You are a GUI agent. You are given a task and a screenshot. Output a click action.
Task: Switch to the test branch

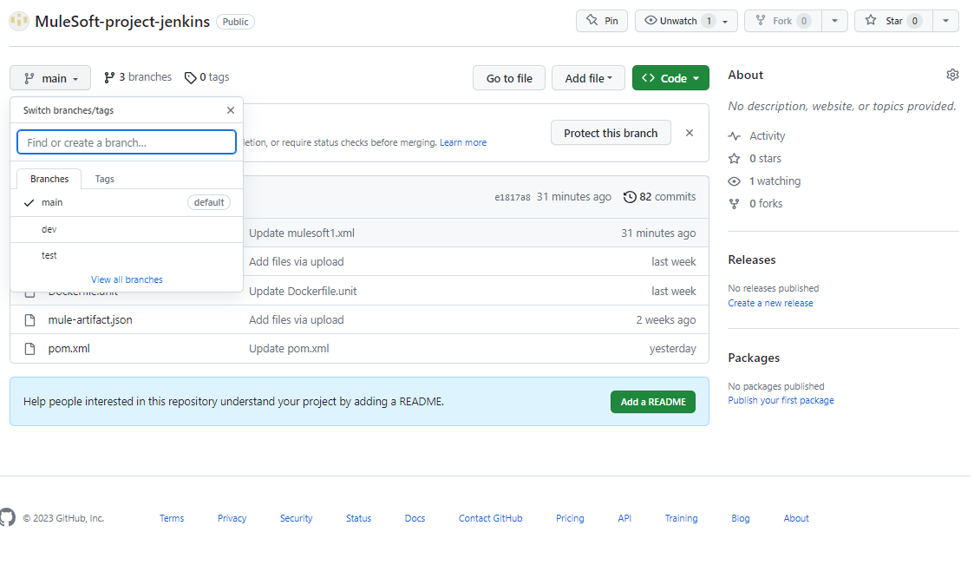click(127, 255)
